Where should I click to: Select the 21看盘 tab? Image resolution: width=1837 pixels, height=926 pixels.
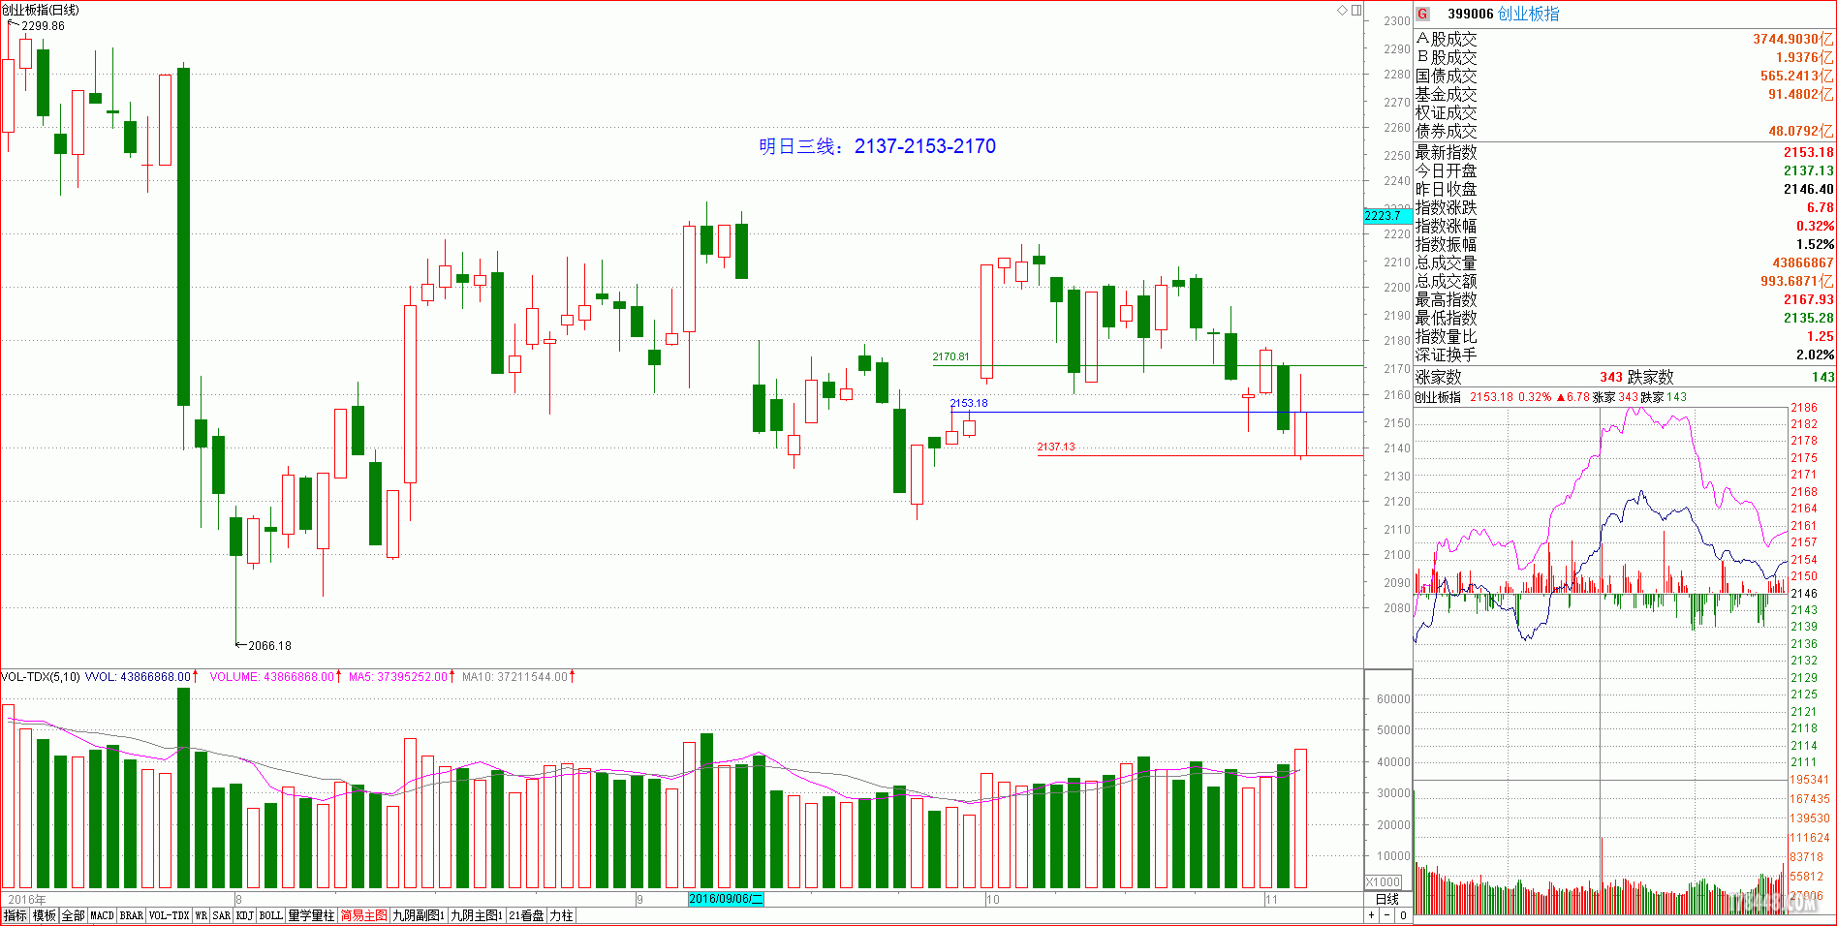point(527,915)
